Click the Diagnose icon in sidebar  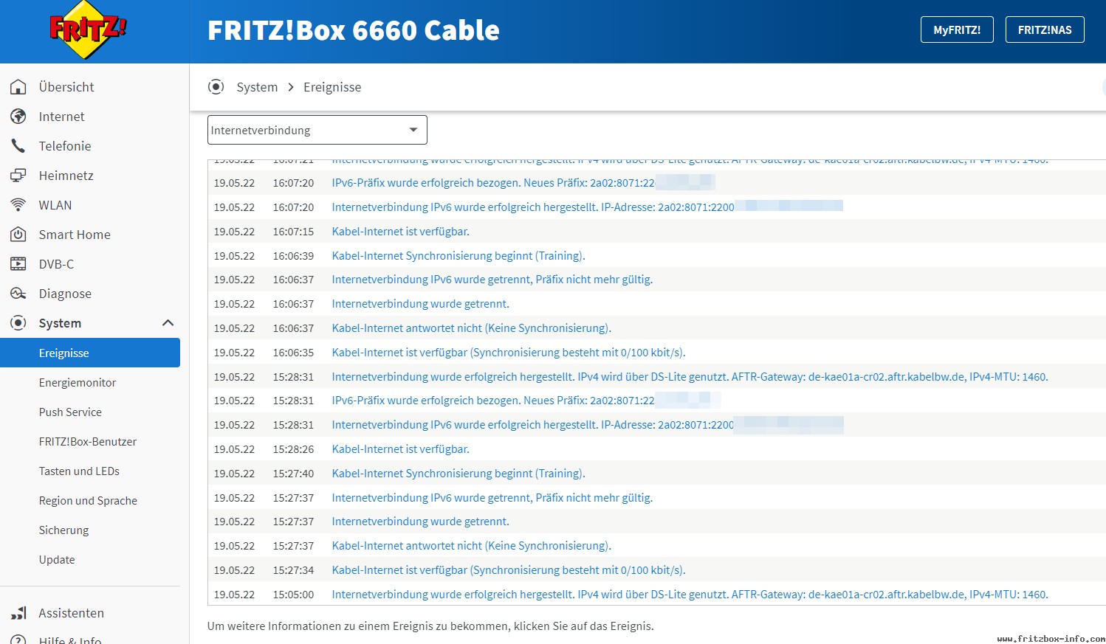(x=18, y=294)
